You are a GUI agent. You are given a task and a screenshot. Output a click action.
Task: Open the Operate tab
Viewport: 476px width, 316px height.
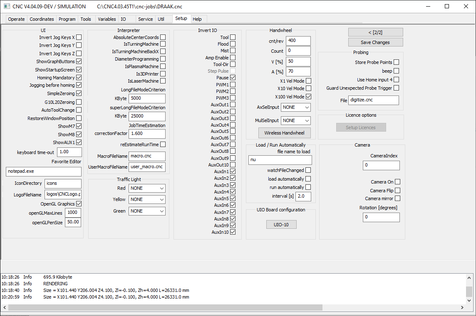coord(16,19)
